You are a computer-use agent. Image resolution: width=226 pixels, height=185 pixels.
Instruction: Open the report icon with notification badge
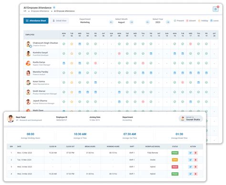[216, 9]
